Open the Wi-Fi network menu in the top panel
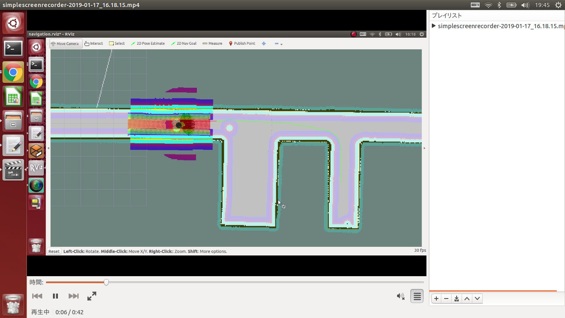This screenshot has height=318, width=565. click(488, 5)
